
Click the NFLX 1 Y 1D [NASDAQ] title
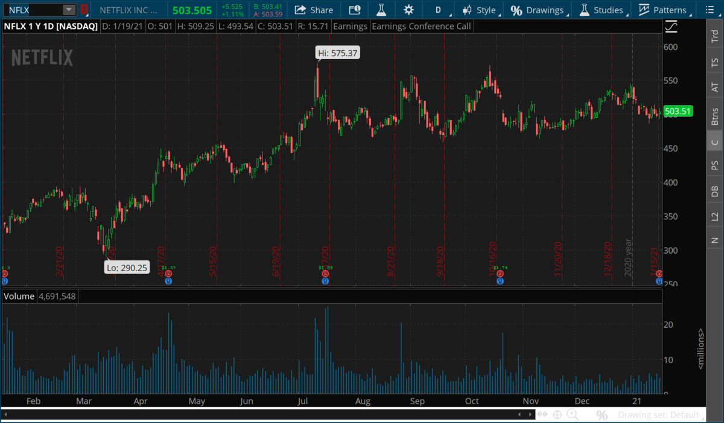(x=50, y=27)
